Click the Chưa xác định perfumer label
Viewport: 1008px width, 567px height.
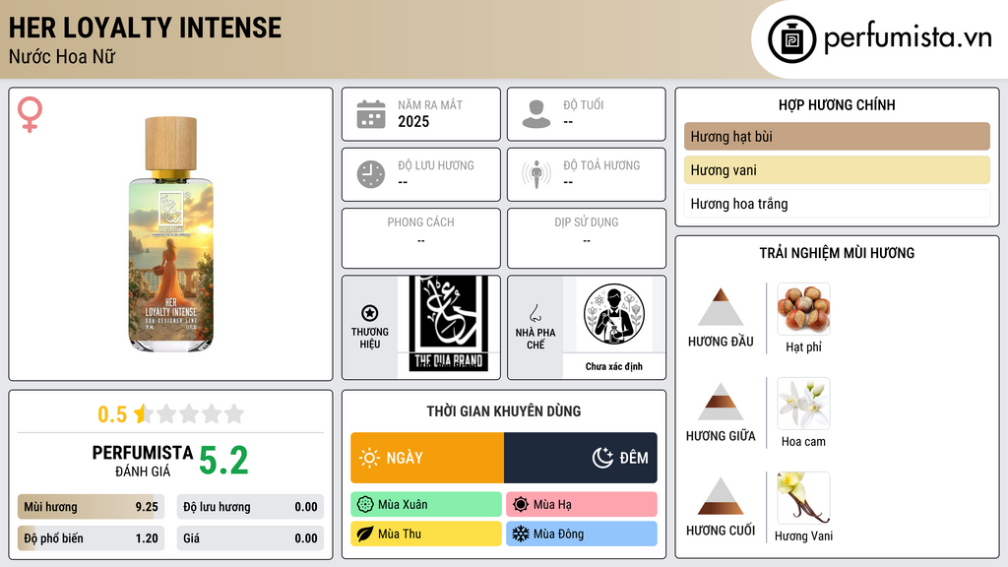point(614,366)
